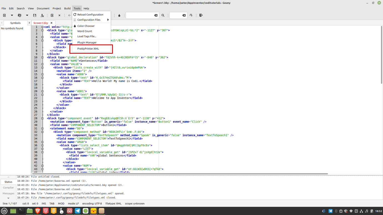Navigate back using the left arrow toolbar icon

(69, 15)
